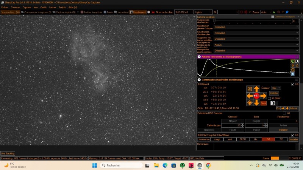Click the right arrow button beside Ens
The width and height of the screenshot is (303, 170).
click(x=283, y=108)
